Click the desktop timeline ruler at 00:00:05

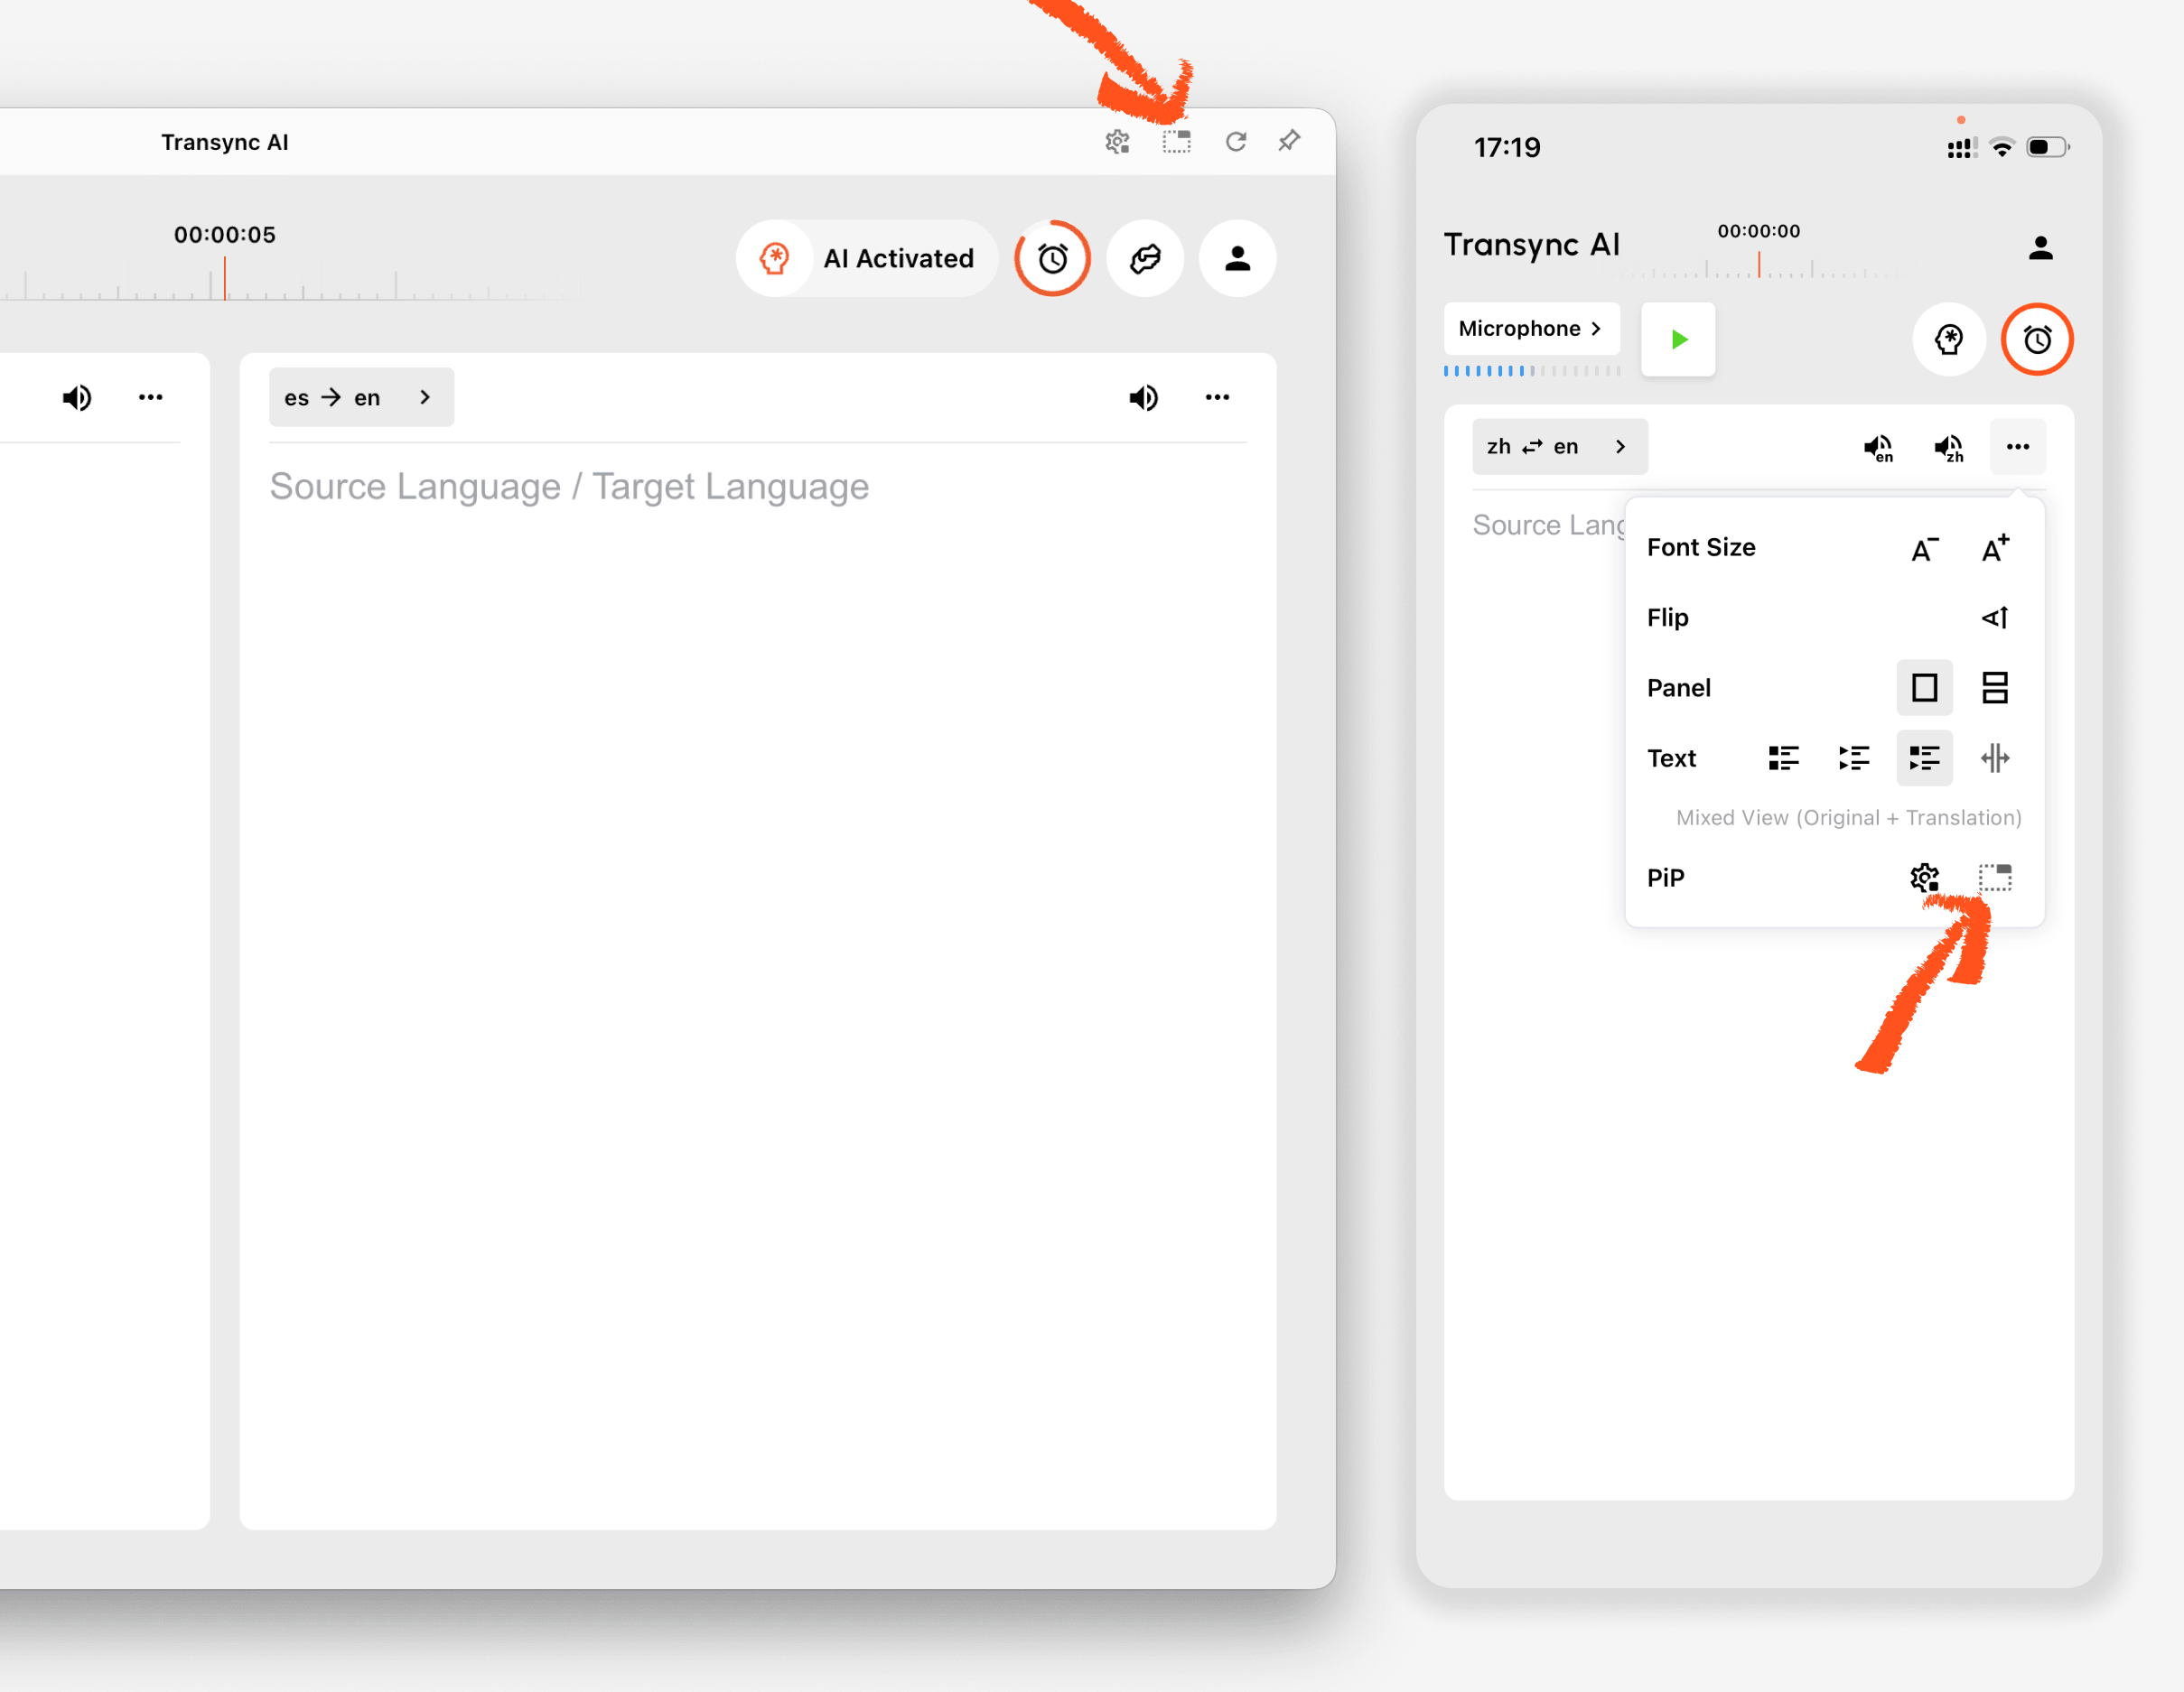225,278
